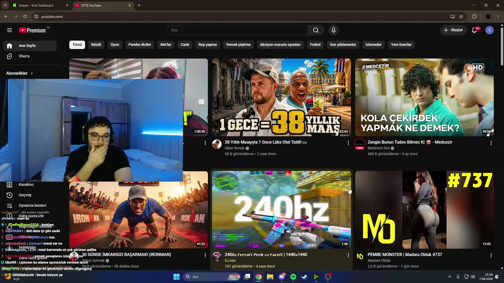This screenshot has width=504, height=283.
Task: Select the Canlı filter chip
Action: [x=185, y=44]
